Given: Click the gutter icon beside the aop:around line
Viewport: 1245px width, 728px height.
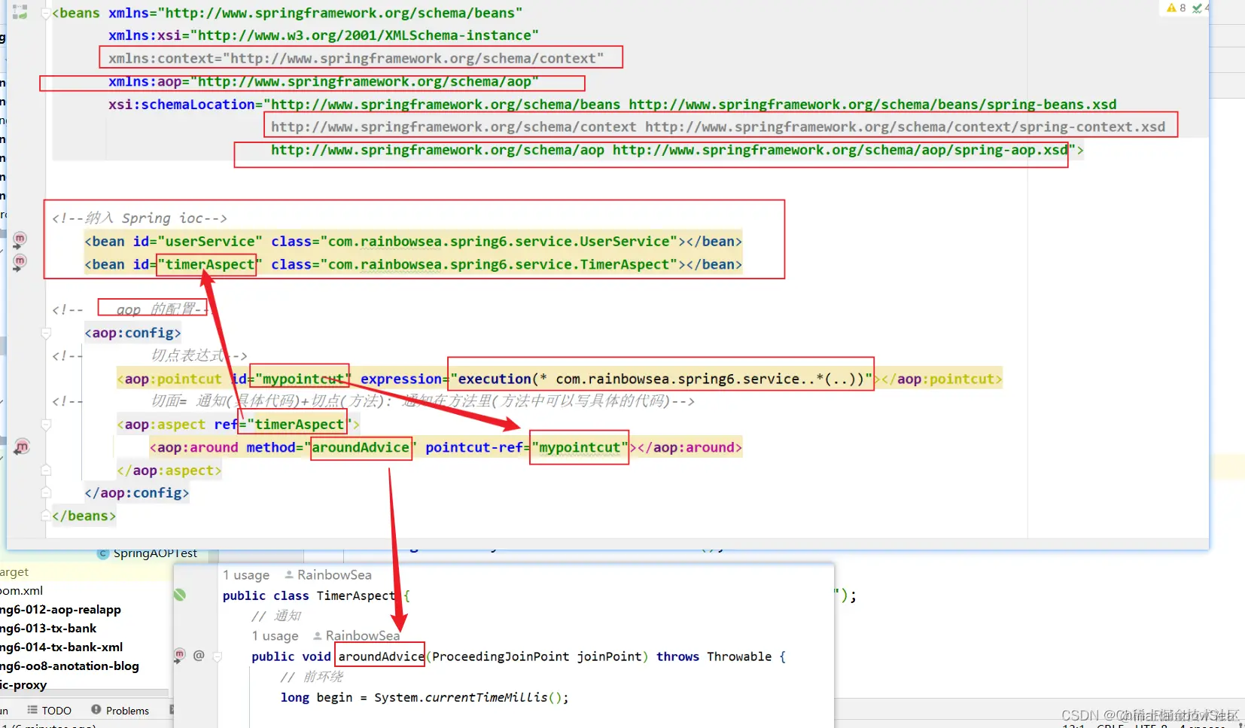Looking at the screenshot, I should click(22, 447).
